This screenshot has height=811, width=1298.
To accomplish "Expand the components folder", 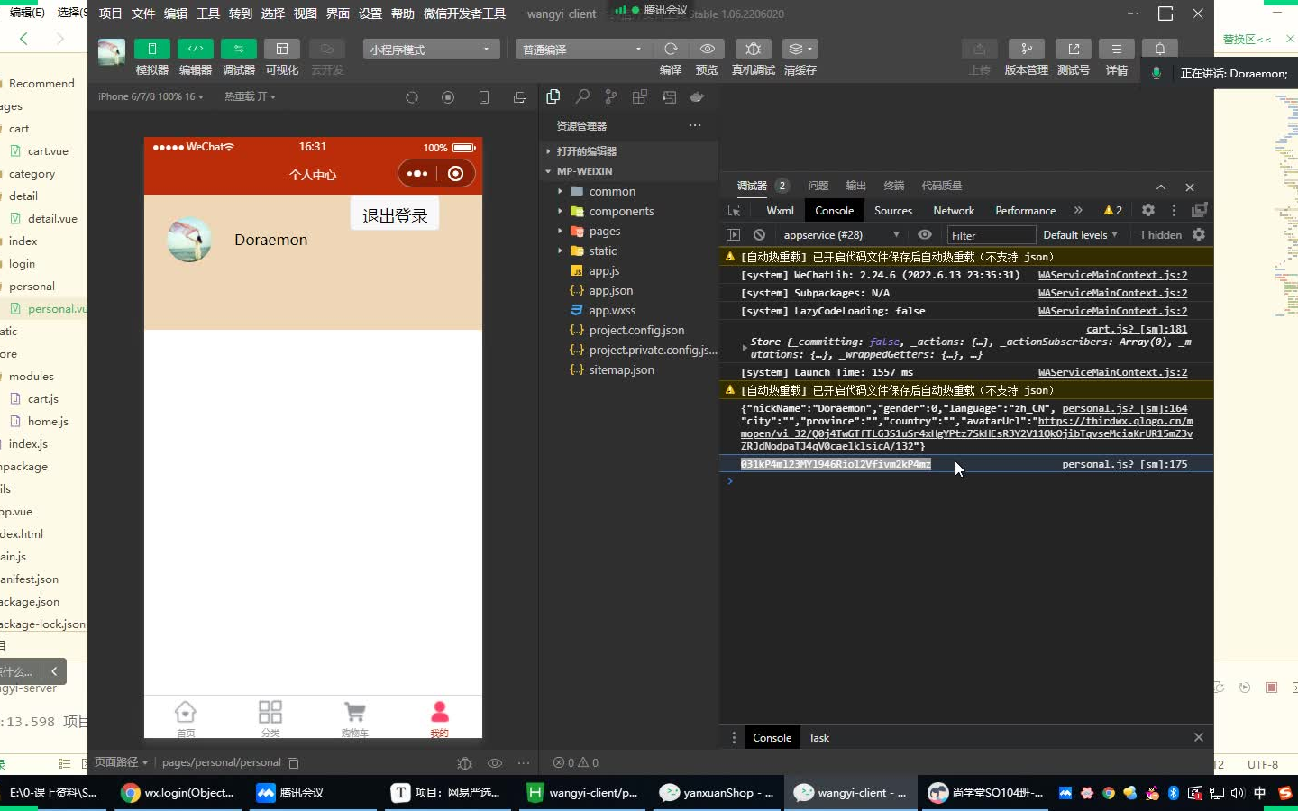I will pos(628,211).
